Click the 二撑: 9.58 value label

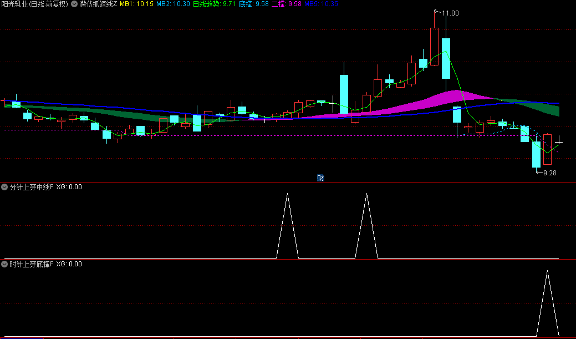pyautogui.click(x=287, y=4)
